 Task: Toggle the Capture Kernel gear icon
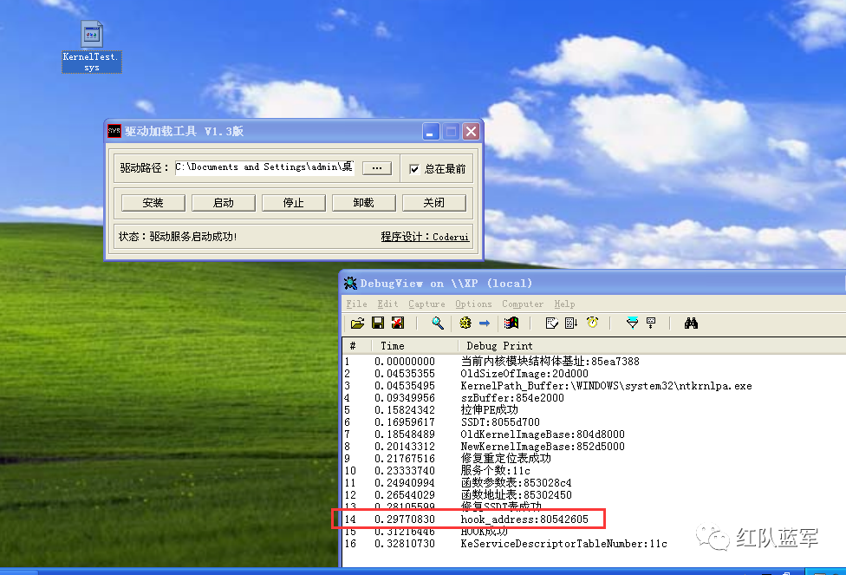[x=465, y=323]
